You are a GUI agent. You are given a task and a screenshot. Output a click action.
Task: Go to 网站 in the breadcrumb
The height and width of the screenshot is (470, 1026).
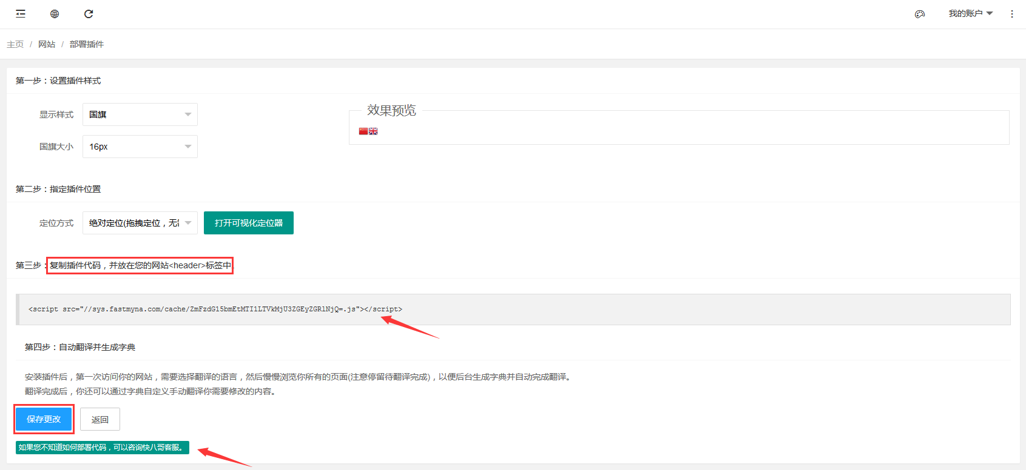coord(47,44)
